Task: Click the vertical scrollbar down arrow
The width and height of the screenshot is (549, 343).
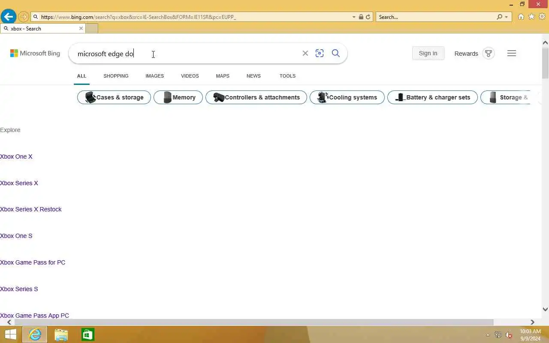Action: pyautogui.click(x=545, y=309)
